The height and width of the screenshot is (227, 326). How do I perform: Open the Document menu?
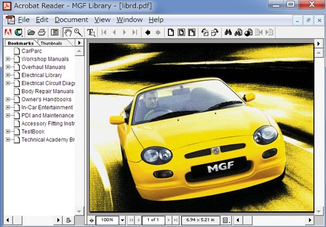pos(71,20)
